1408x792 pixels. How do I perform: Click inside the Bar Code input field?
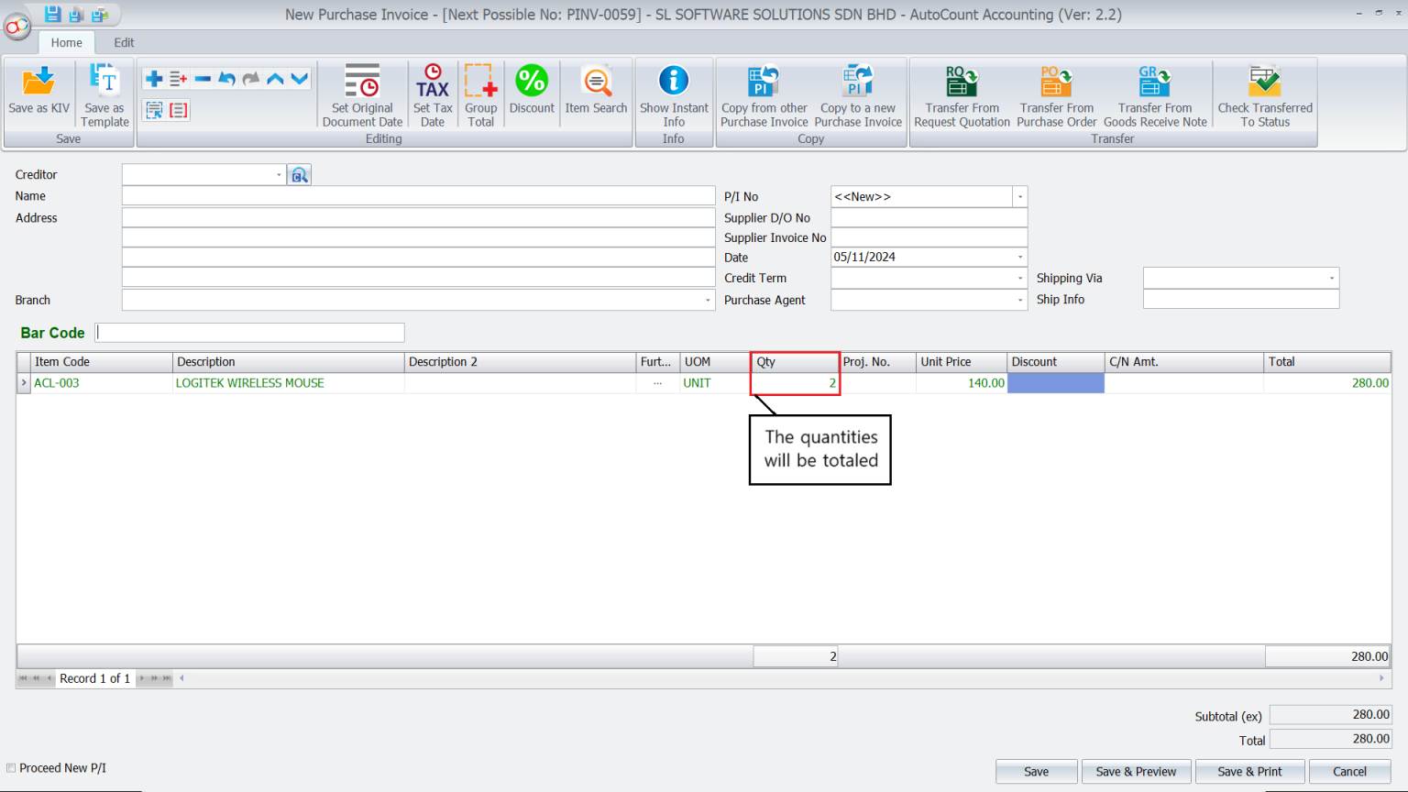[x=249, y=332]
